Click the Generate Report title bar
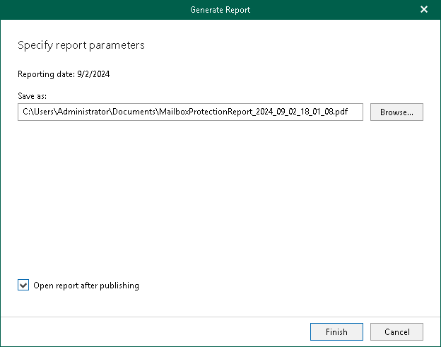441x347 pixels. click(x=220, y=10)
